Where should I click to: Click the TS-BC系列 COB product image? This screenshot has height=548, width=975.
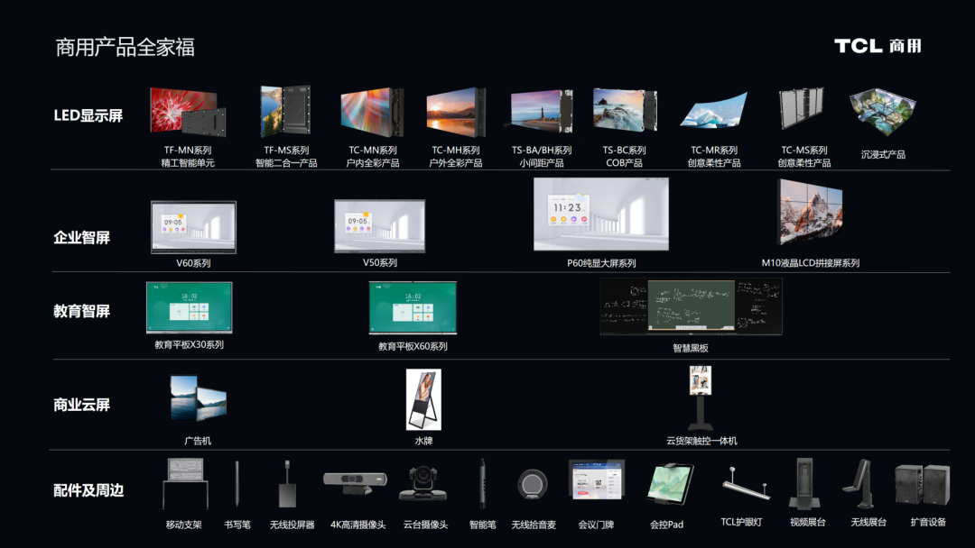625,110
